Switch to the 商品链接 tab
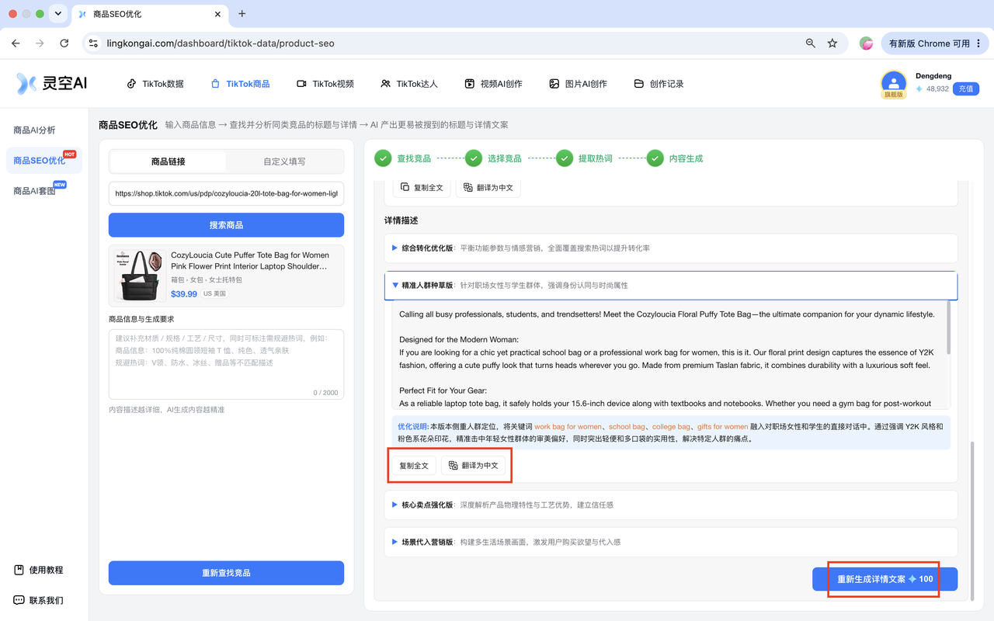 point(169,161)
